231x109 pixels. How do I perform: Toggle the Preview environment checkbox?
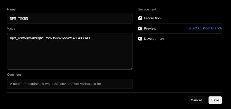coord(140,28)
